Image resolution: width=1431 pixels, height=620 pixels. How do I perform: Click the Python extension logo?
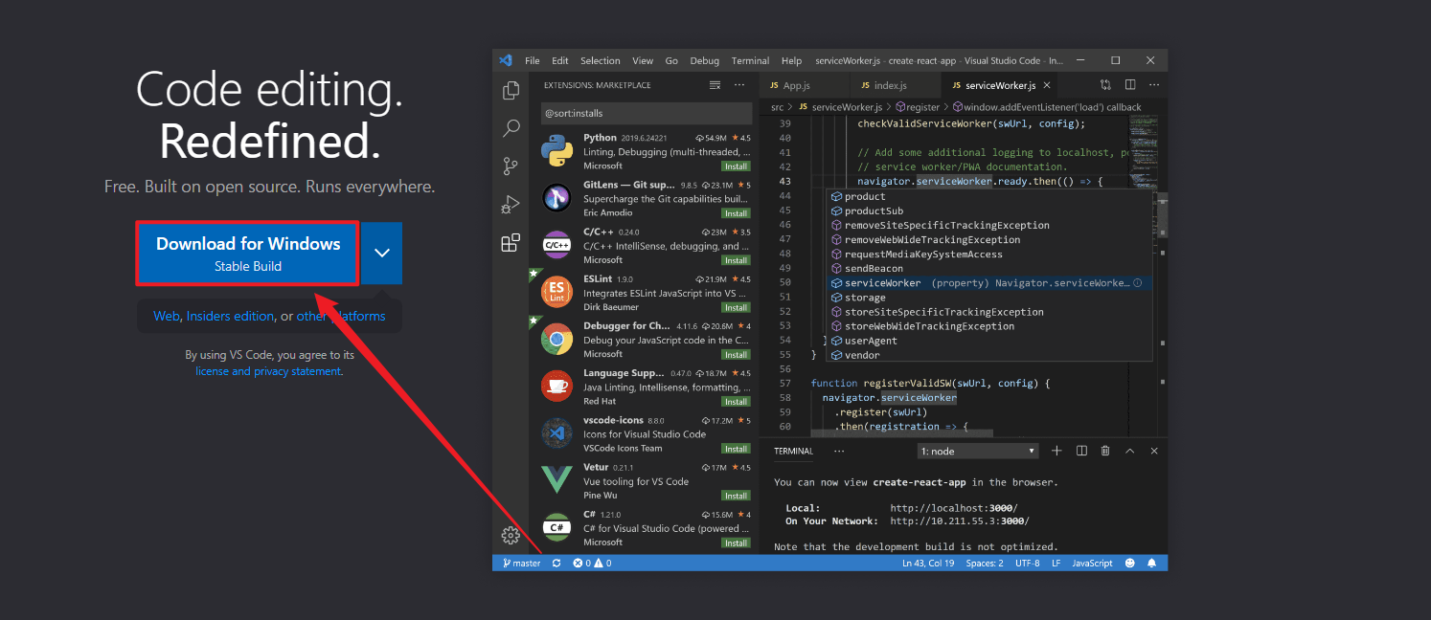tap(556, 151)
